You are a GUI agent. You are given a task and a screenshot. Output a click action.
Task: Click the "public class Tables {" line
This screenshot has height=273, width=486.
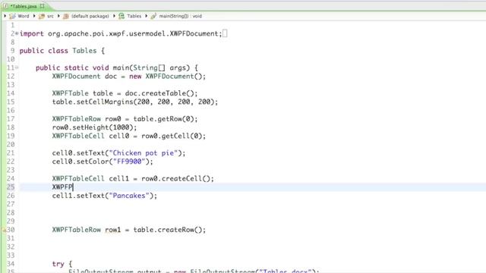click(x=62, y=51)
